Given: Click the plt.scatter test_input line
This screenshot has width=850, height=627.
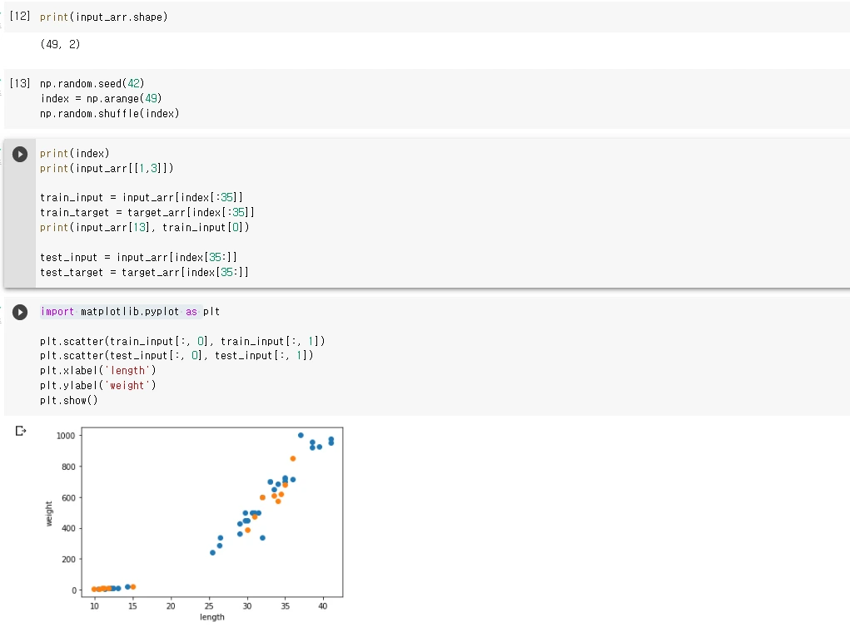Looking at the screenshot, I should pos(176,356).
